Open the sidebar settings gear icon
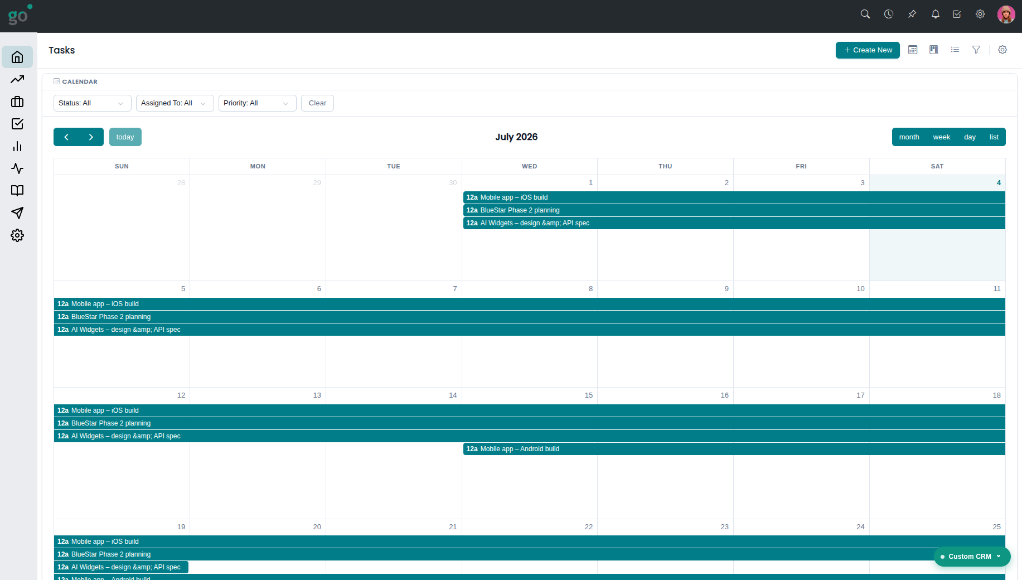The image size is (1022, 580). point(17,235)
